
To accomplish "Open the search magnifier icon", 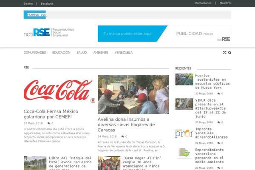I will 229,53.
